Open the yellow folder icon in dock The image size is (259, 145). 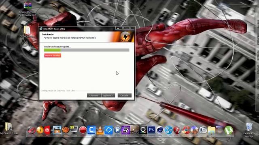tap(212, 130)
